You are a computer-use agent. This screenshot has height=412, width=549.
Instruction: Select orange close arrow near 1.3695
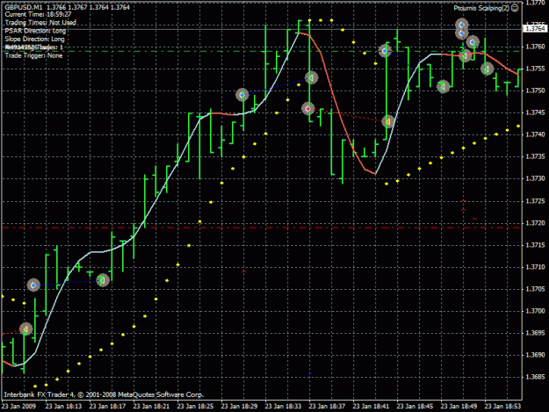click(x=25, y=329)
